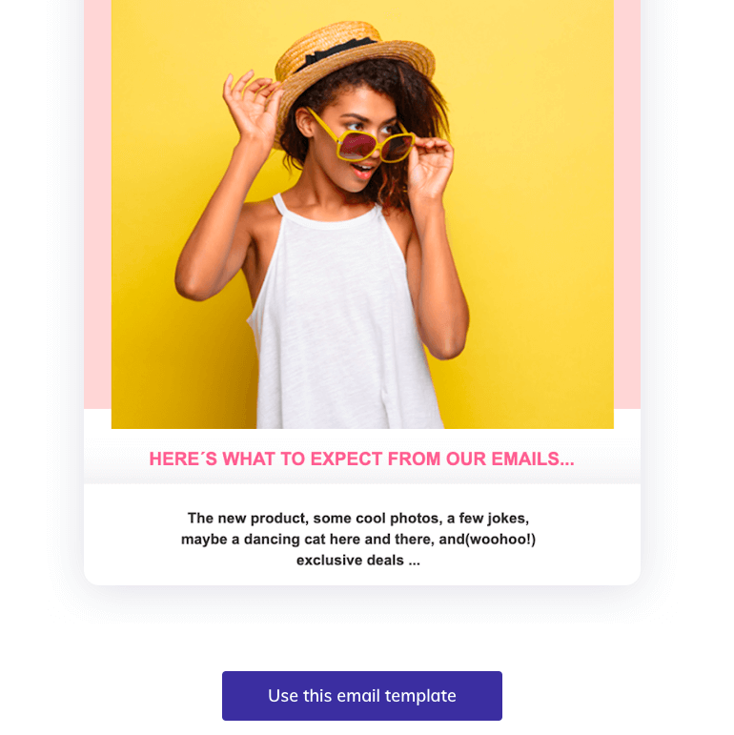The image size is (734, 735).
Task: Click the raised hand touching the hat brim
Action: tap(251, 106)
